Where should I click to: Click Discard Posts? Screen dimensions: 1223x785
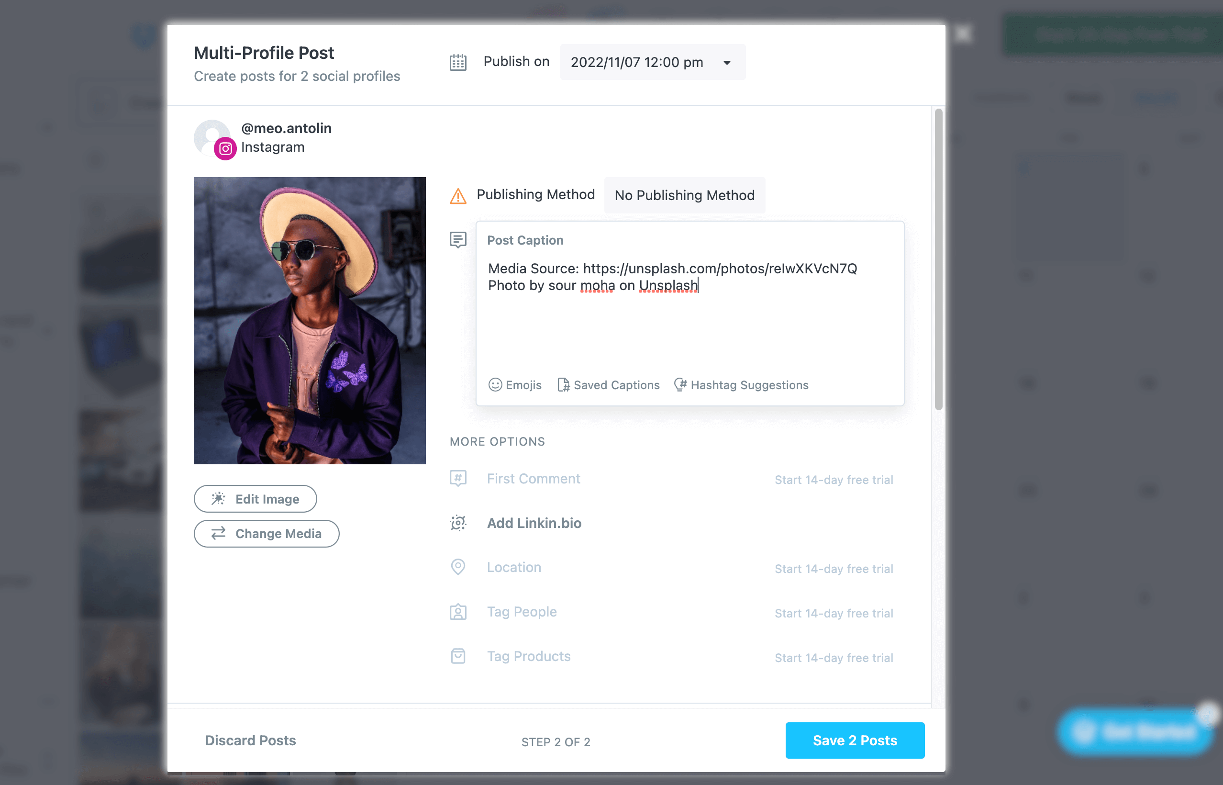click(x=250, y=740)
